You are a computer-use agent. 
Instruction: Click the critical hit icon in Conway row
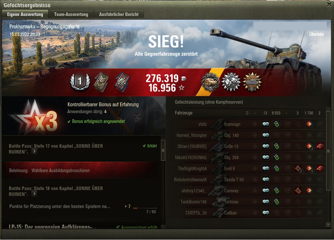298,190
